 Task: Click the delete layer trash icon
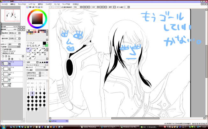click(x=12, y=59)
